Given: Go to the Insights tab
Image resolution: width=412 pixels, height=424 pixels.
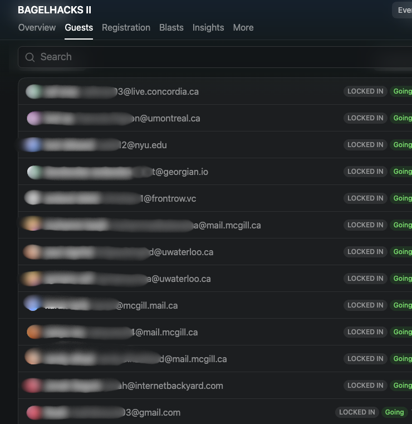Looking at the screenshot, I should [208, 28].
